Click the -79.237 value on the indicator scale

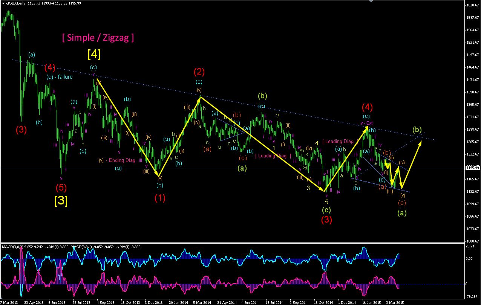(471, 296)
